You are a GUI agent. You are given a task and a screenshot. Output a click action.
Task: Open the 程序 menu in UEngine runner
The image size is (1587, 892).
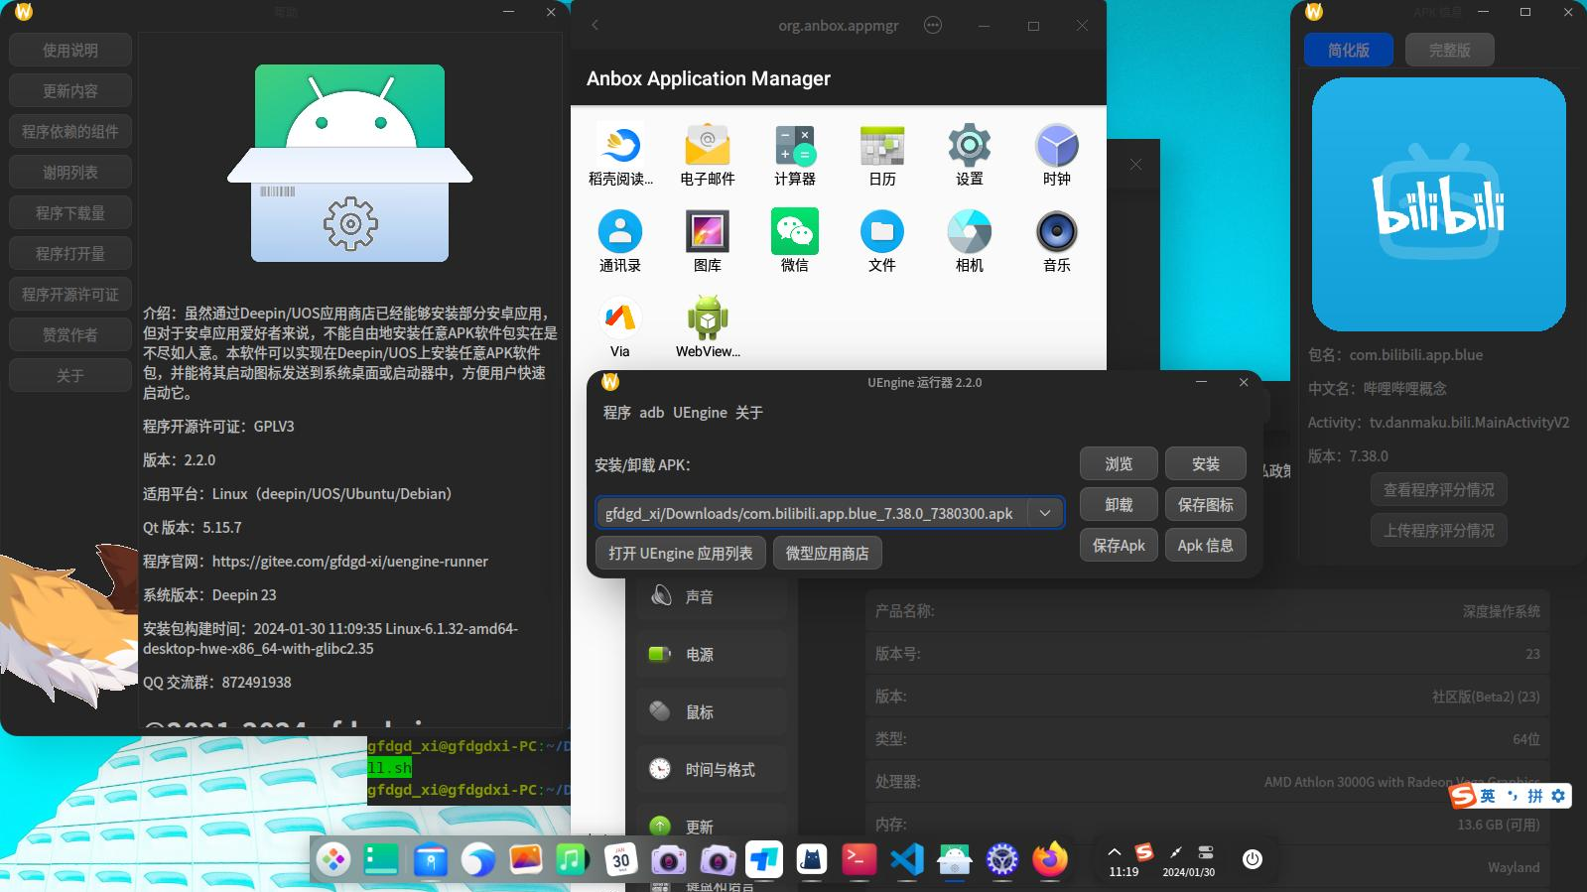point(617,413)
